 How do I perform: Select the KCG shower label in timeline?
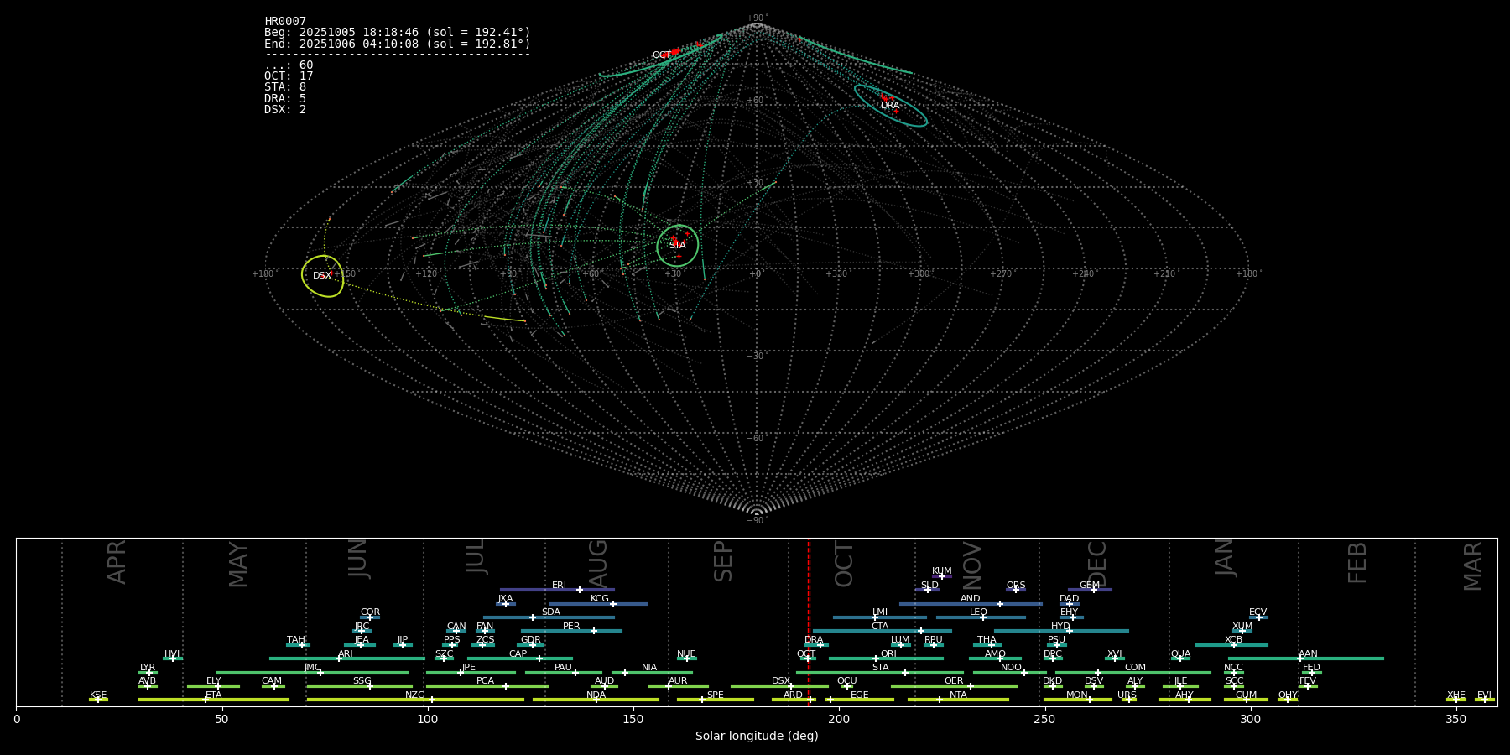click(600, 599)
